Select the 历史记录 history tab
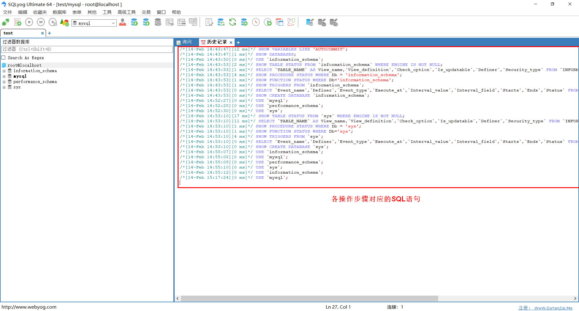 pyautogui.click(x=217, y=42)
